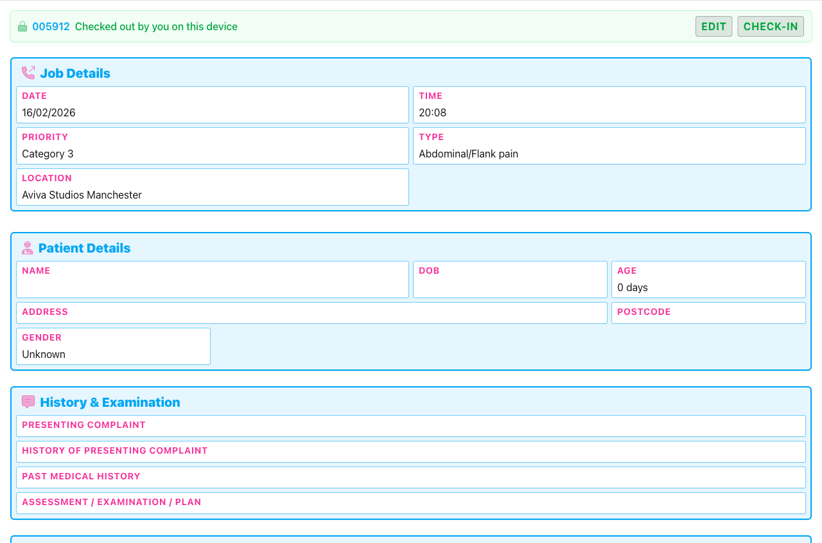Click the POSTCODE field

pyautogui.click(x=708, y=313)
